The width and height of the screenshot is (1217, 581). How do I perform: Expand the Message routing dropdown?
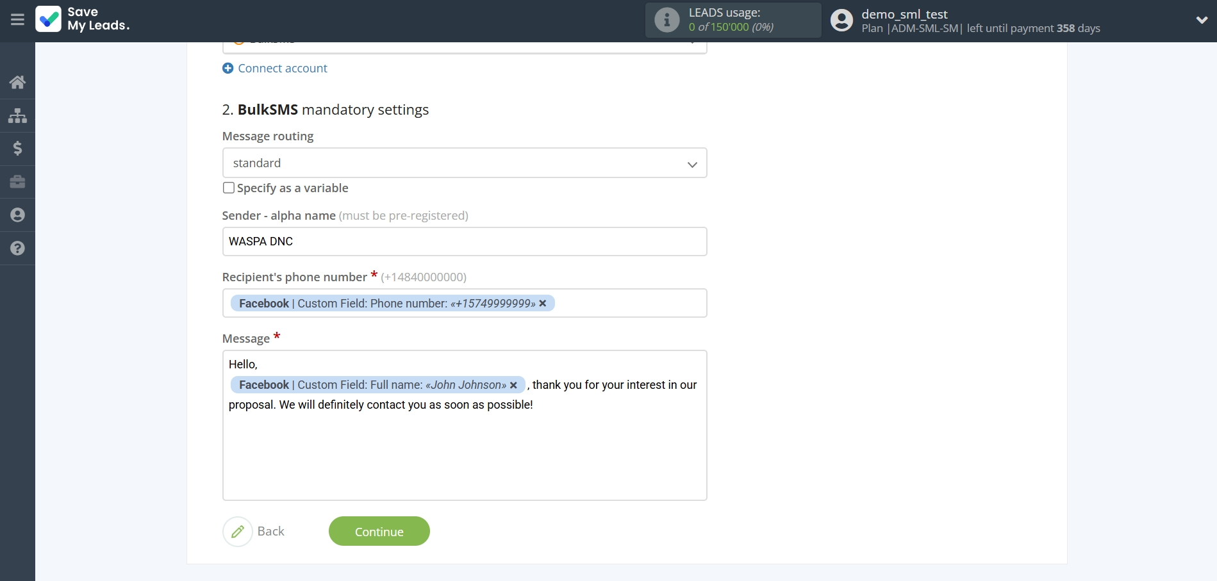coord(464,163)
